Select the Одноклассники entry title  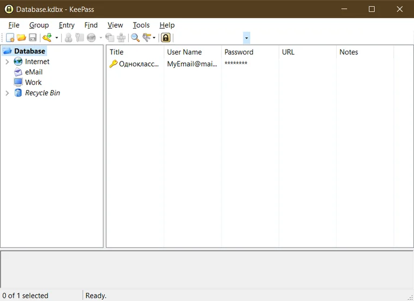pyautogui.click(x=139, y=64)
